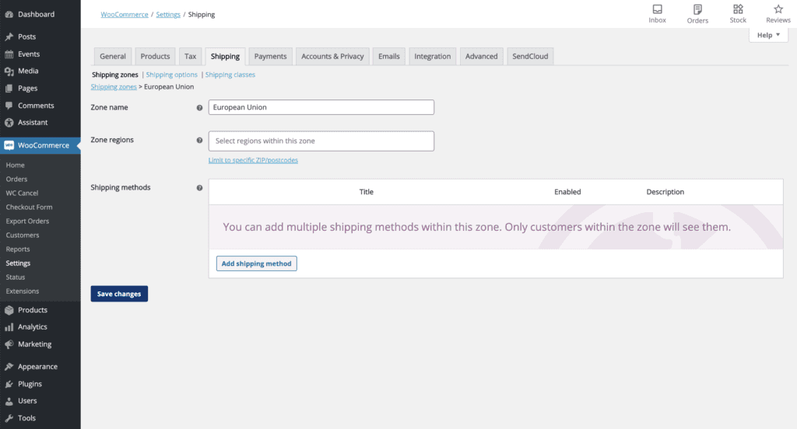Open Customers submenu item
The image size is (797, 429).
(23, 235)
